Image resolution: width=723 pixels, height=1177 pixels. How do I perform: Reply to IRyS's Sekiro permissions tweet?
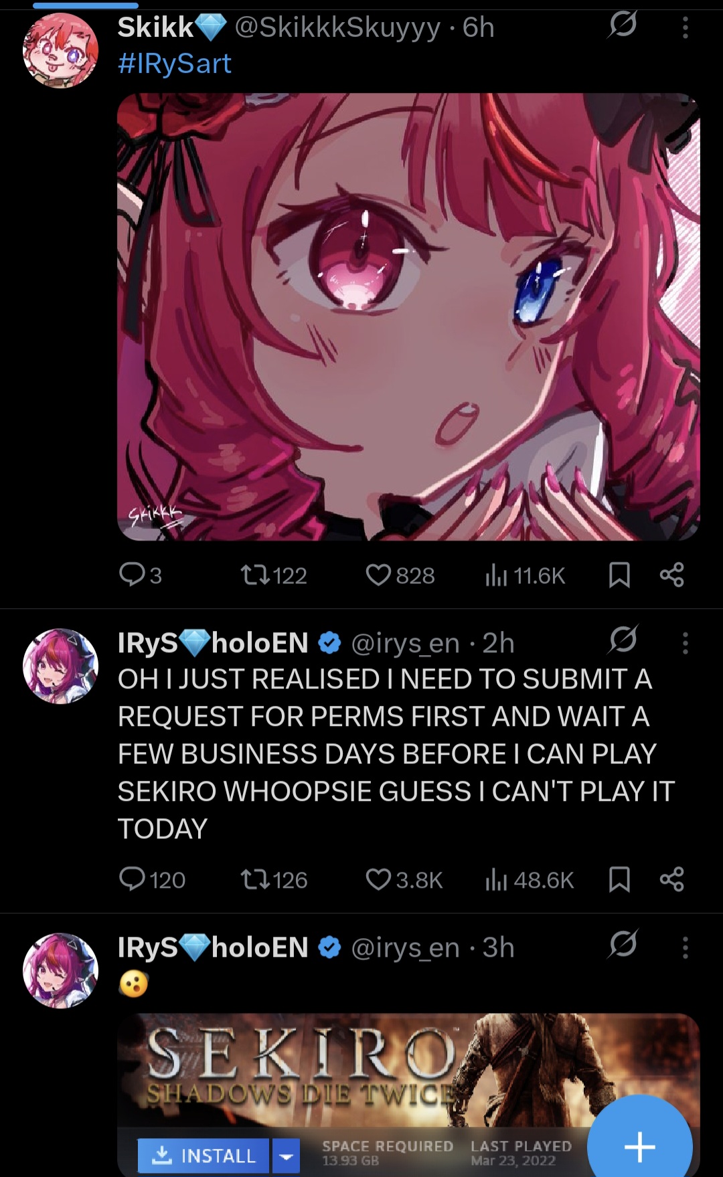152,879
